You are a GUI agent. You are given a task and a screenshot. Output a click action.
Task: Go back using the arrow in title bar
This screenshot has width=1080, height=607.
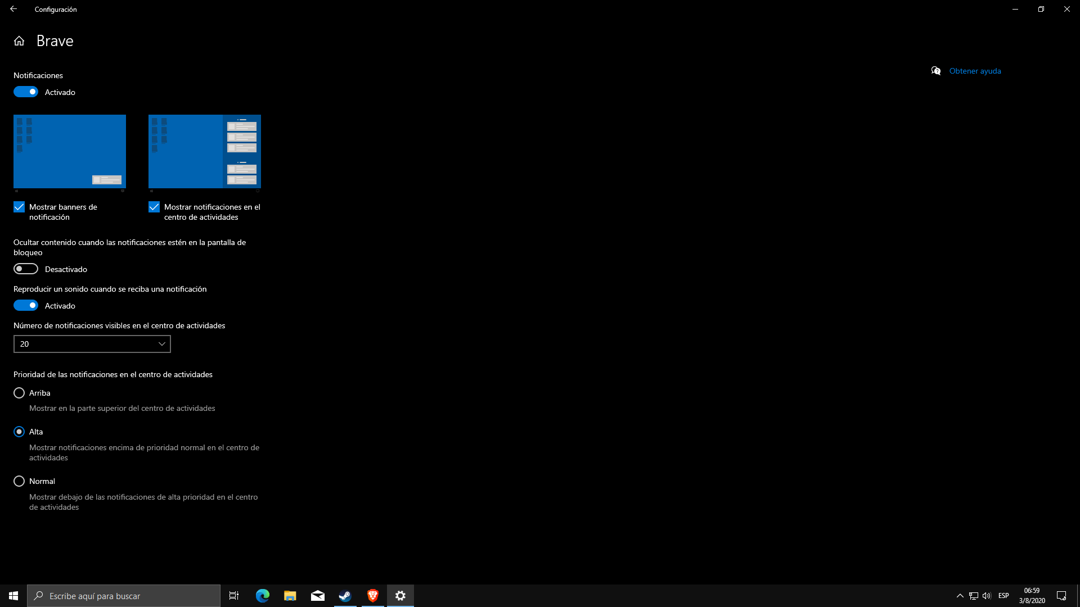click(x=13, y=9)
